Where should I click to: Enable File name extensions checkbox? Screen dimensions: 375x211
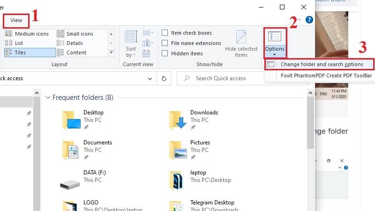click(165, 43)
